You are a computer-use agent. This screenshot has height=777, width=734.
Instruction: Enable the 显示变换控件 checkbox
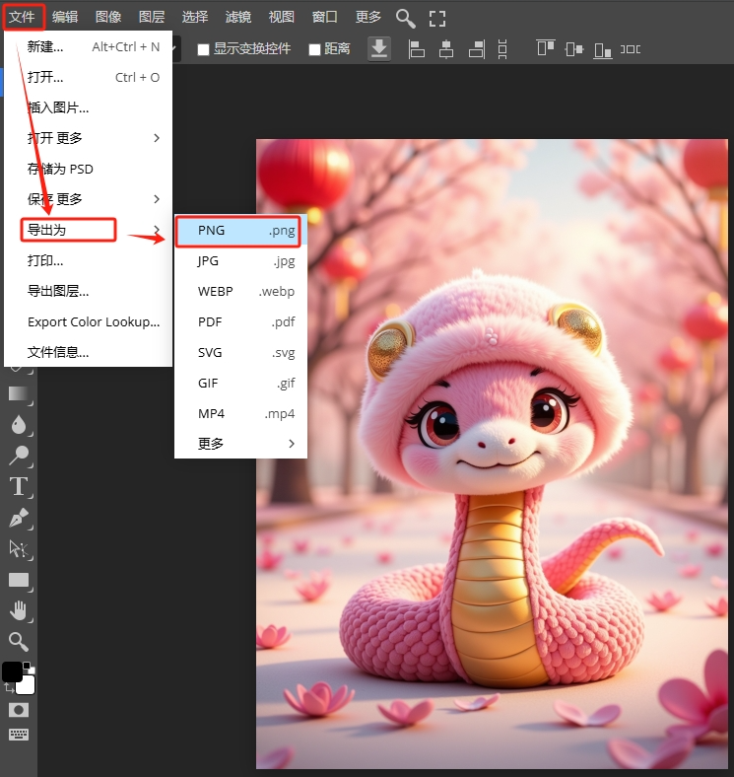(204, 49)
